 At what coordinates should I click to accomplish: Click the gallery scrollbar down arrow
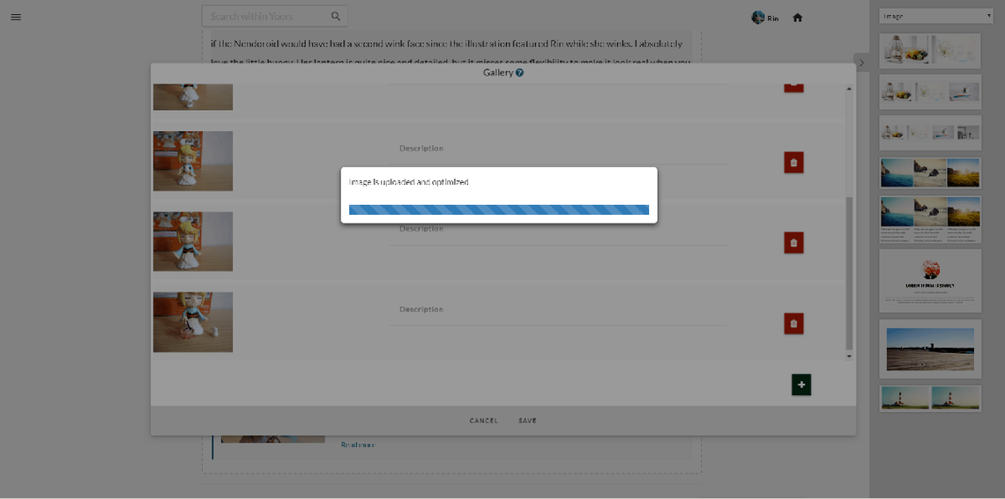[849, 356]
